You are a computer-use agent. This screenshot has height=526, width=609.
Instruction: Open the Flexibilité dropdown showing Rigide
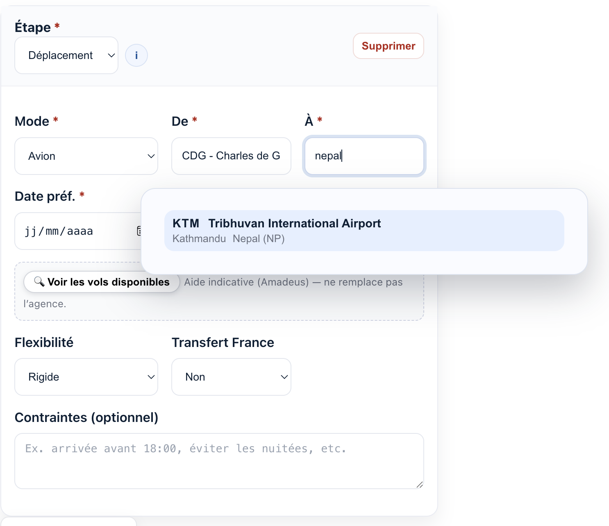pyautogui.click(x=86, y=377)
